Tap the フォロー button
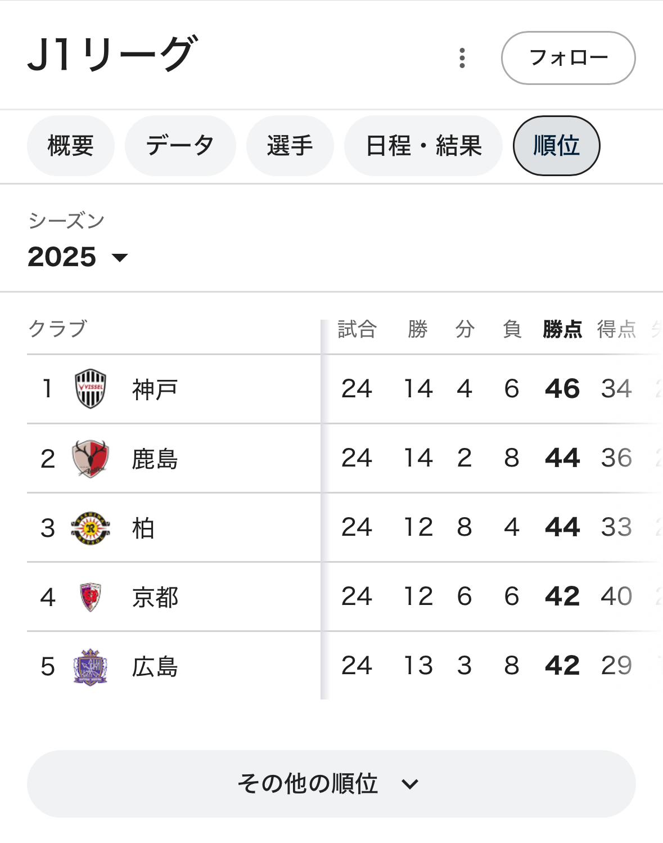Screen dimensions: 663x843 [569, 58]
